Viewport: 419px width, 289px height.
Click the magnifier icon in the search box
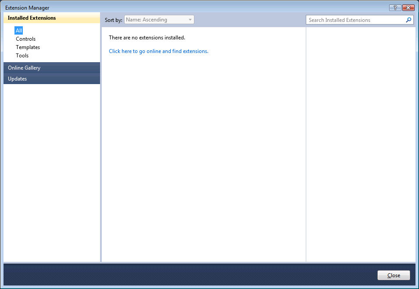pos(408,20)
